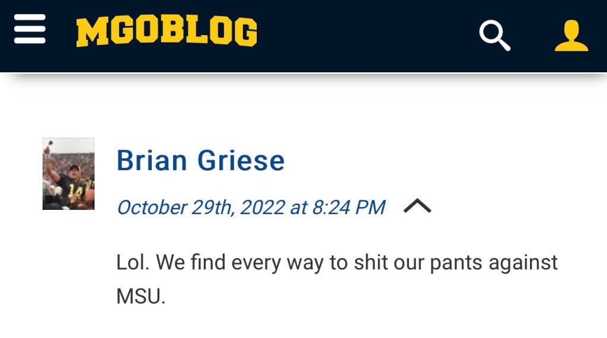Screen dimensions: 607x338
Task: Go to the MGoBlog home logo
Action: [x=167, y=32]
